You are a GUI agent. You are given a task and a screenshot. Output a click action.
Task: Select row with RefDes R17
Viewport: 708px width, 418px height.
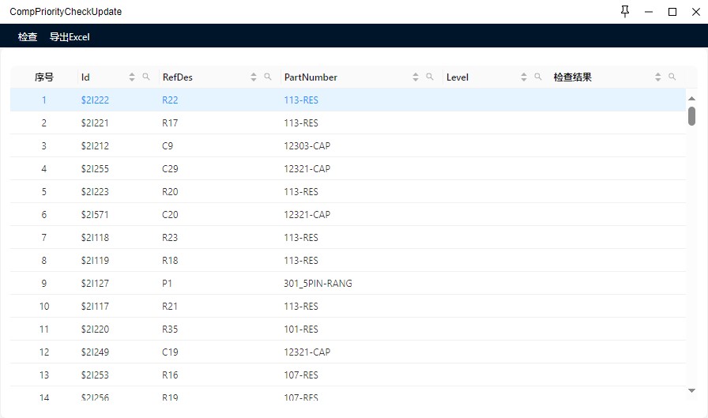170,123
